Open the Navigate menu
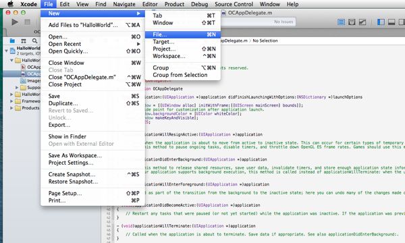Image resolution: width=405 pixels, height=243 pixels. point(124,4)
